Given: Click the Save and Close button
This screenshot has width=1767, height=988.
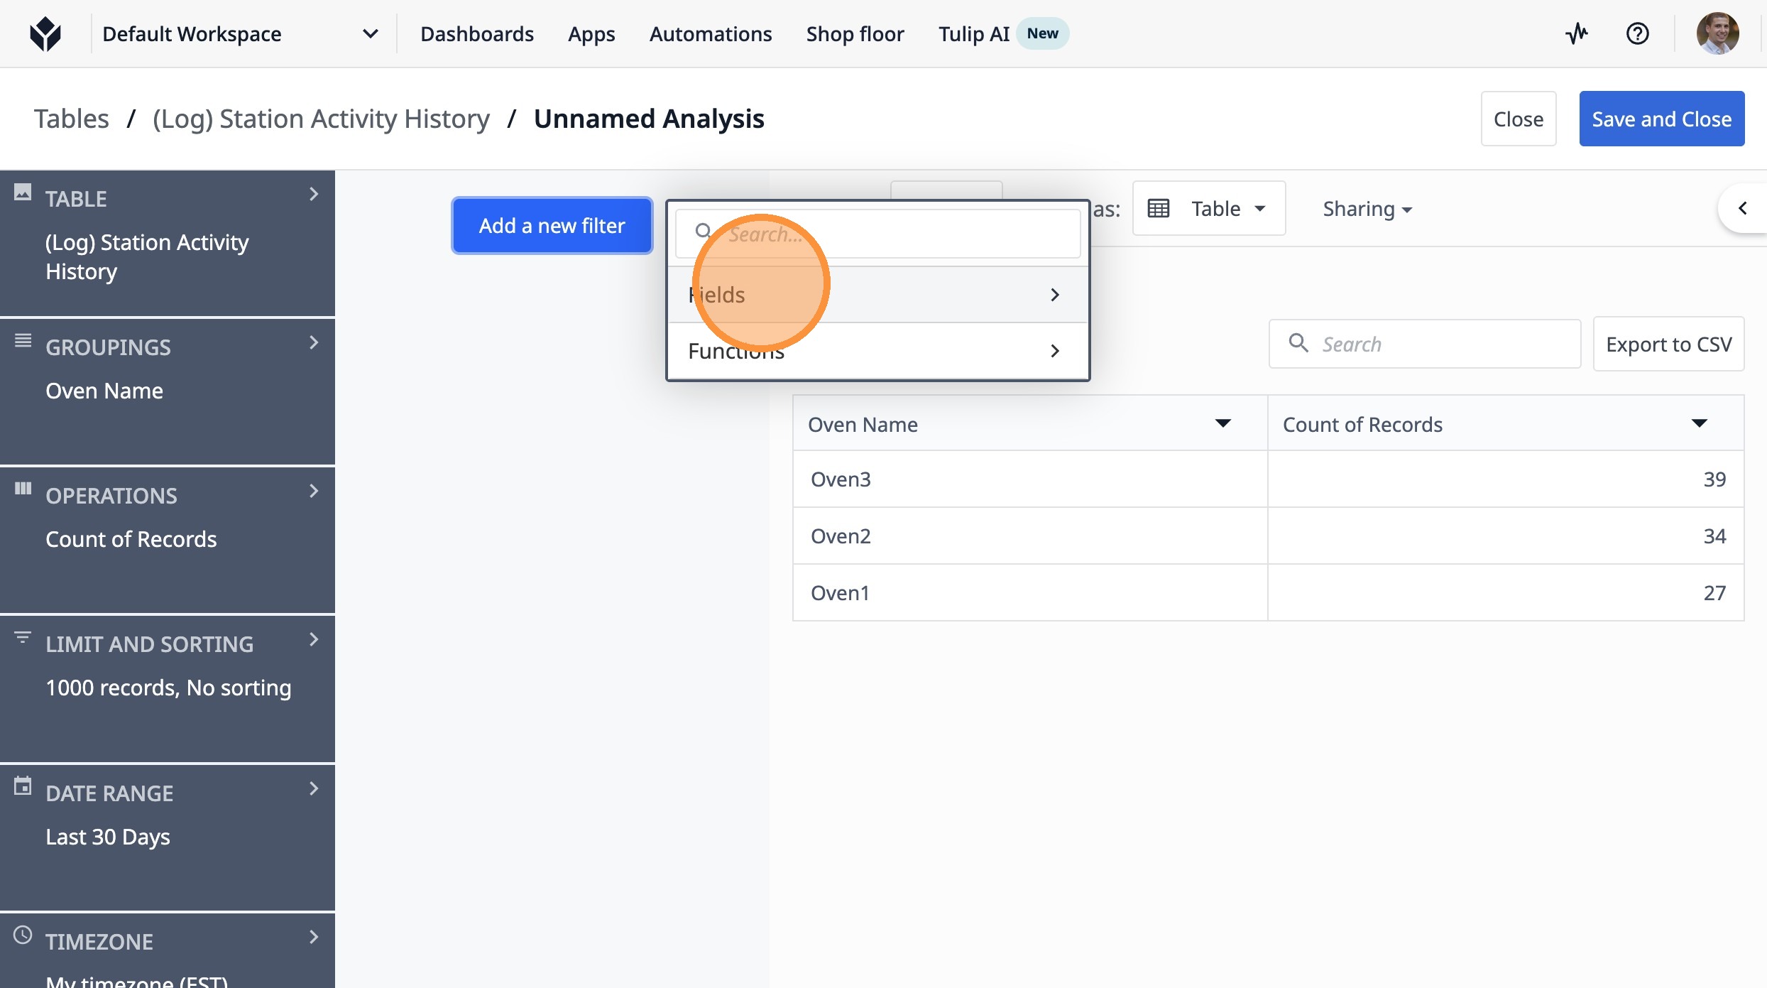Looking at the screenshot, I should tap(1661, 119).
